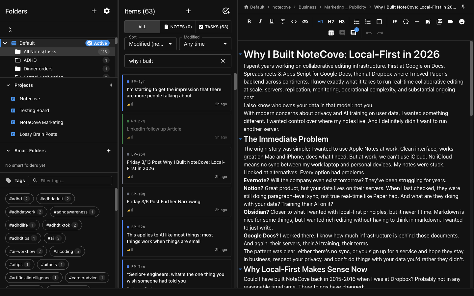
Task: Open the 'Friday 3/6 Post Further Narrowing' item
Action: pos(176,202)
